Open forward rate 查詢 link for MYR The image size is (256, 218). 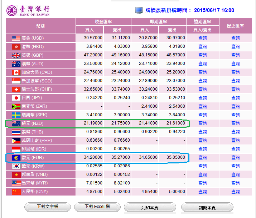click(x=202, y=183)
